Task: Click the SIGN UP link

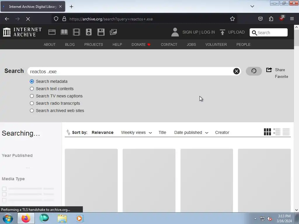Action: pos(190,32)
